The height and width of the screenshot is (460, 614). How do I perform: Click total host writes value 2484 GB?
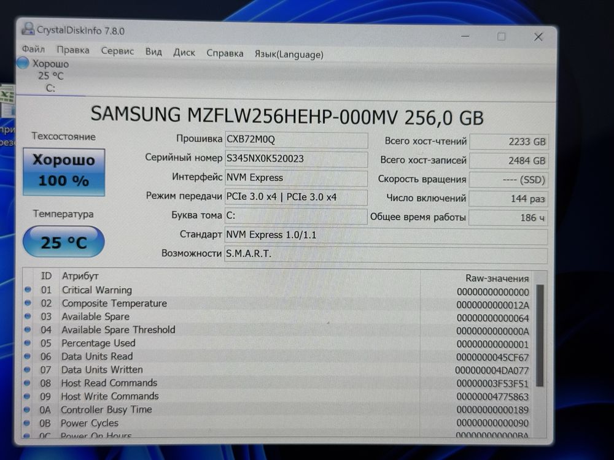point(508,161)
